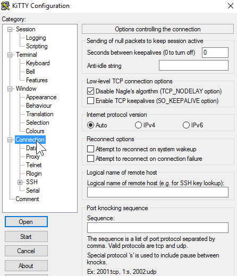Check Attempt to reconnect on system wakeup
This screenshot has height=276, width=237.
90,149
